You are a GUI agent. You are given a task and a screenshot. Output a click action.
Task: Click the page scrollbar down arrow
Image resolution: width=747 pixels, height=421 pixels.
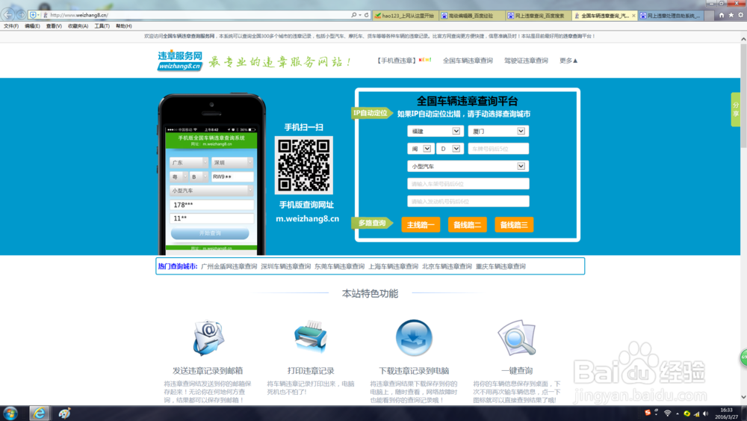pyautogui.click(x=743, y=396)
